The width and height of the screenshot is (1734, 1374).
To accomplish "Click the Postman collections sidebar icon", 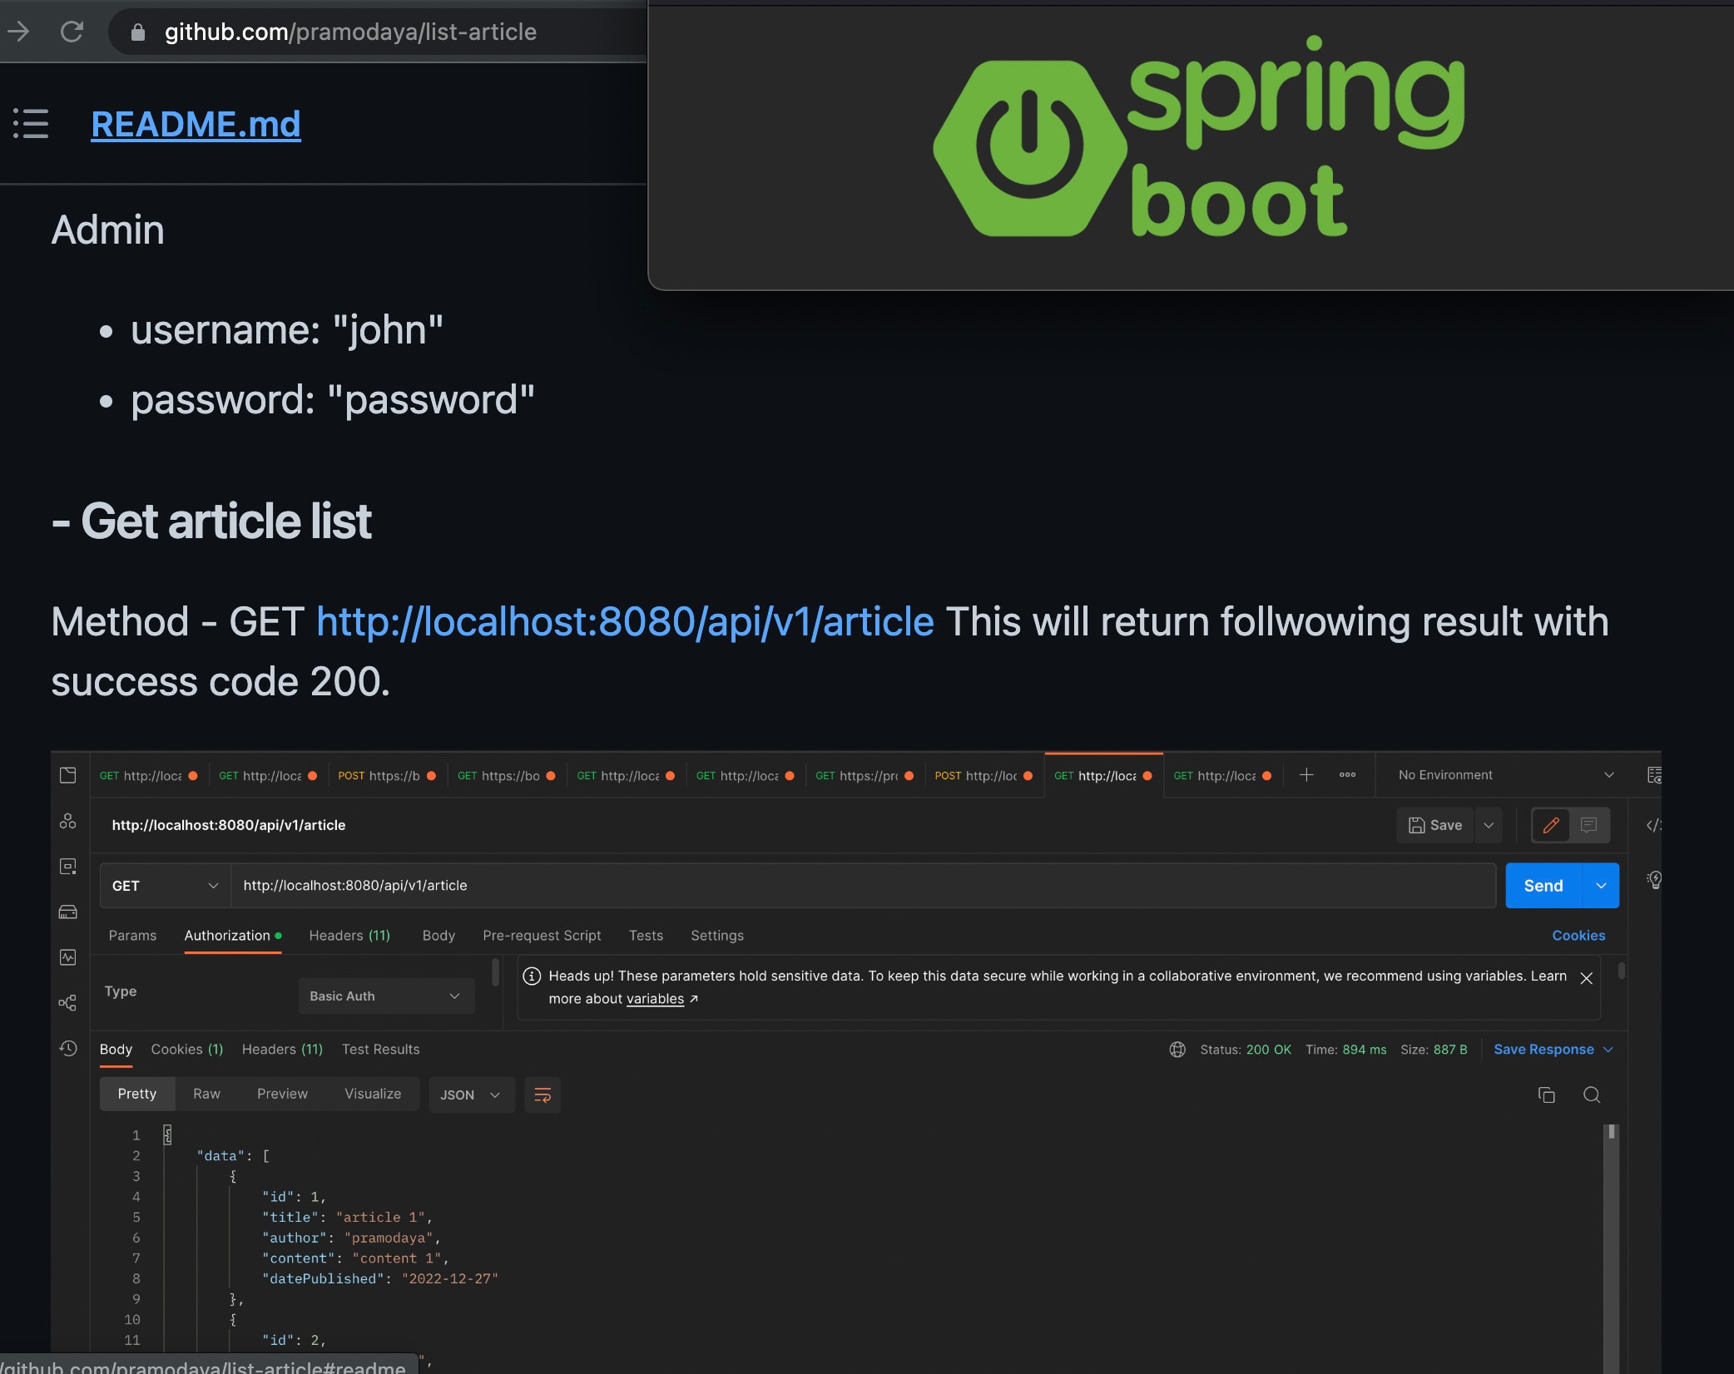I will (68, 775).
